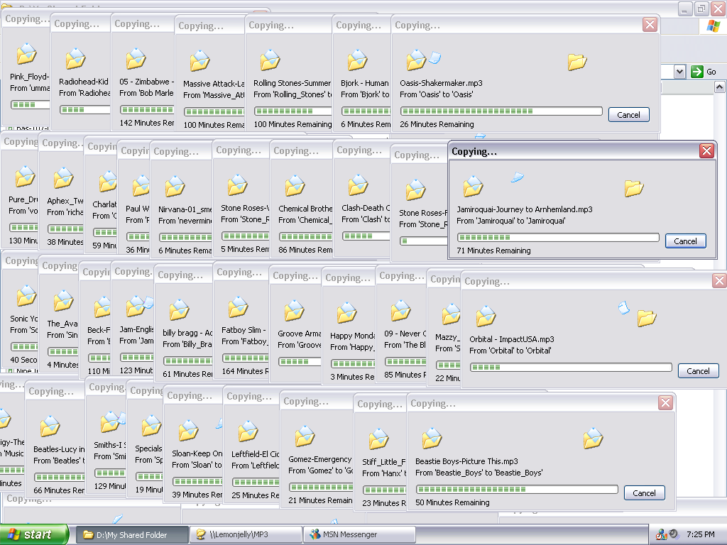Click the "50 Minutes Remaining" text
This screenshot has height=545, width=727.
[452, 503]
